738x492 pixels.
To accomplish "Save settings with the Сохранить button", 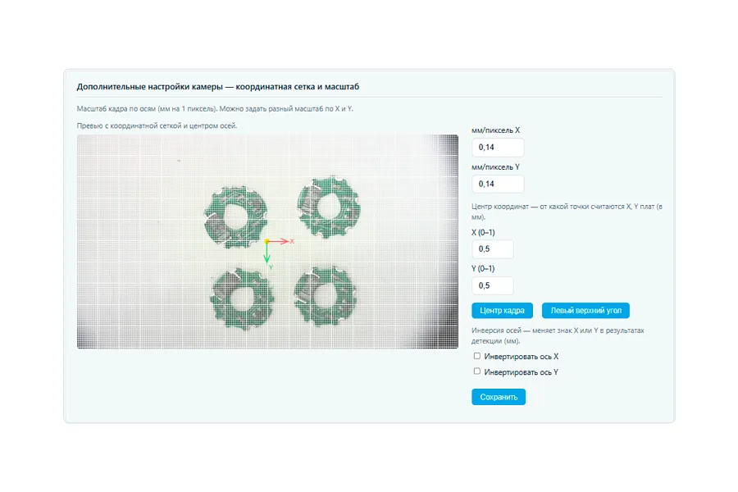I will point(499,397).
